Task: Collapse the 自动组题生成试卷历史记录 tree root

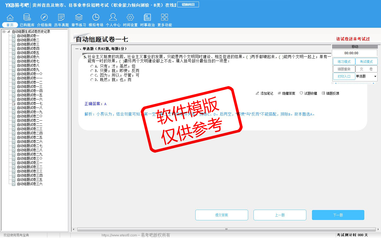Action: click(4, 31)
